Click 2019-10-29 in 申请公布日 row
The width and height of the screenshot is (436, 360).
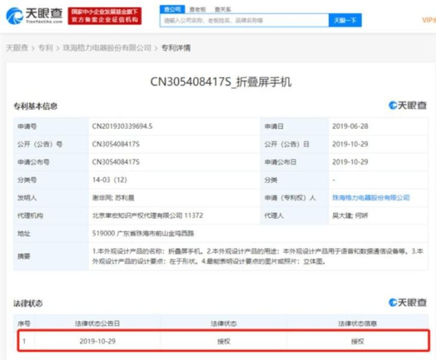coord(350,162)
